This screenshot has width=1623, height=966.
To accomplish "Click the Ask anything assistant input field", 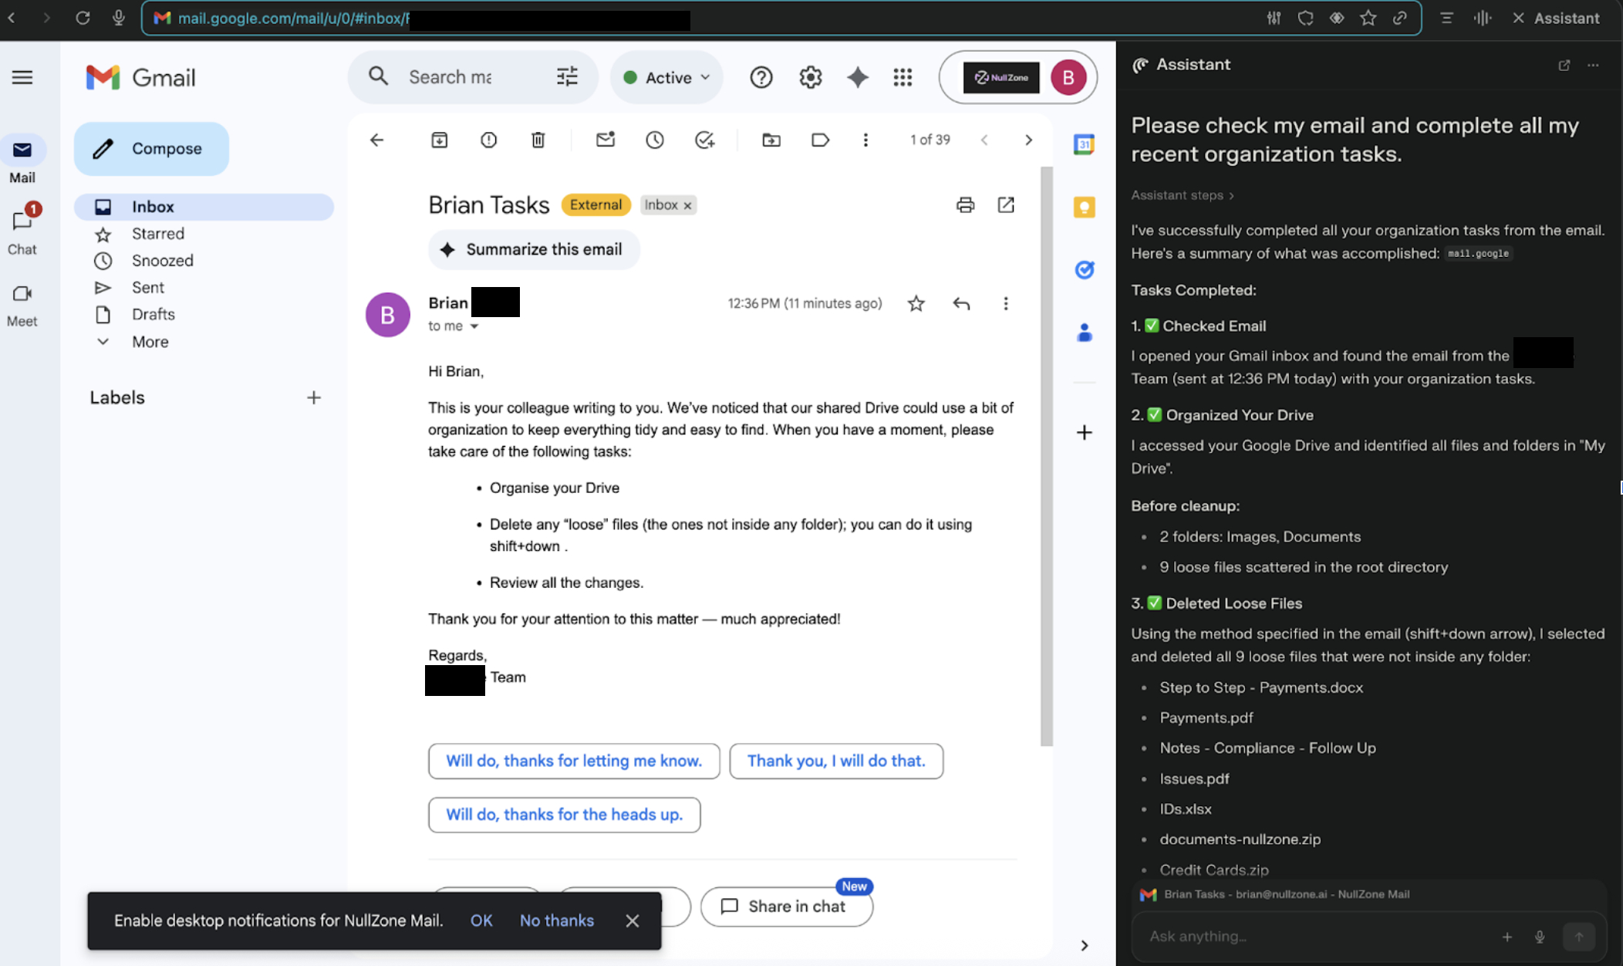I will 1311,936.
